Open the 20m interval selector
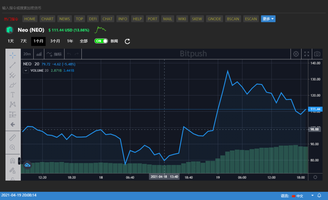This screenshot has width=328, height=200. coord(27,54)
